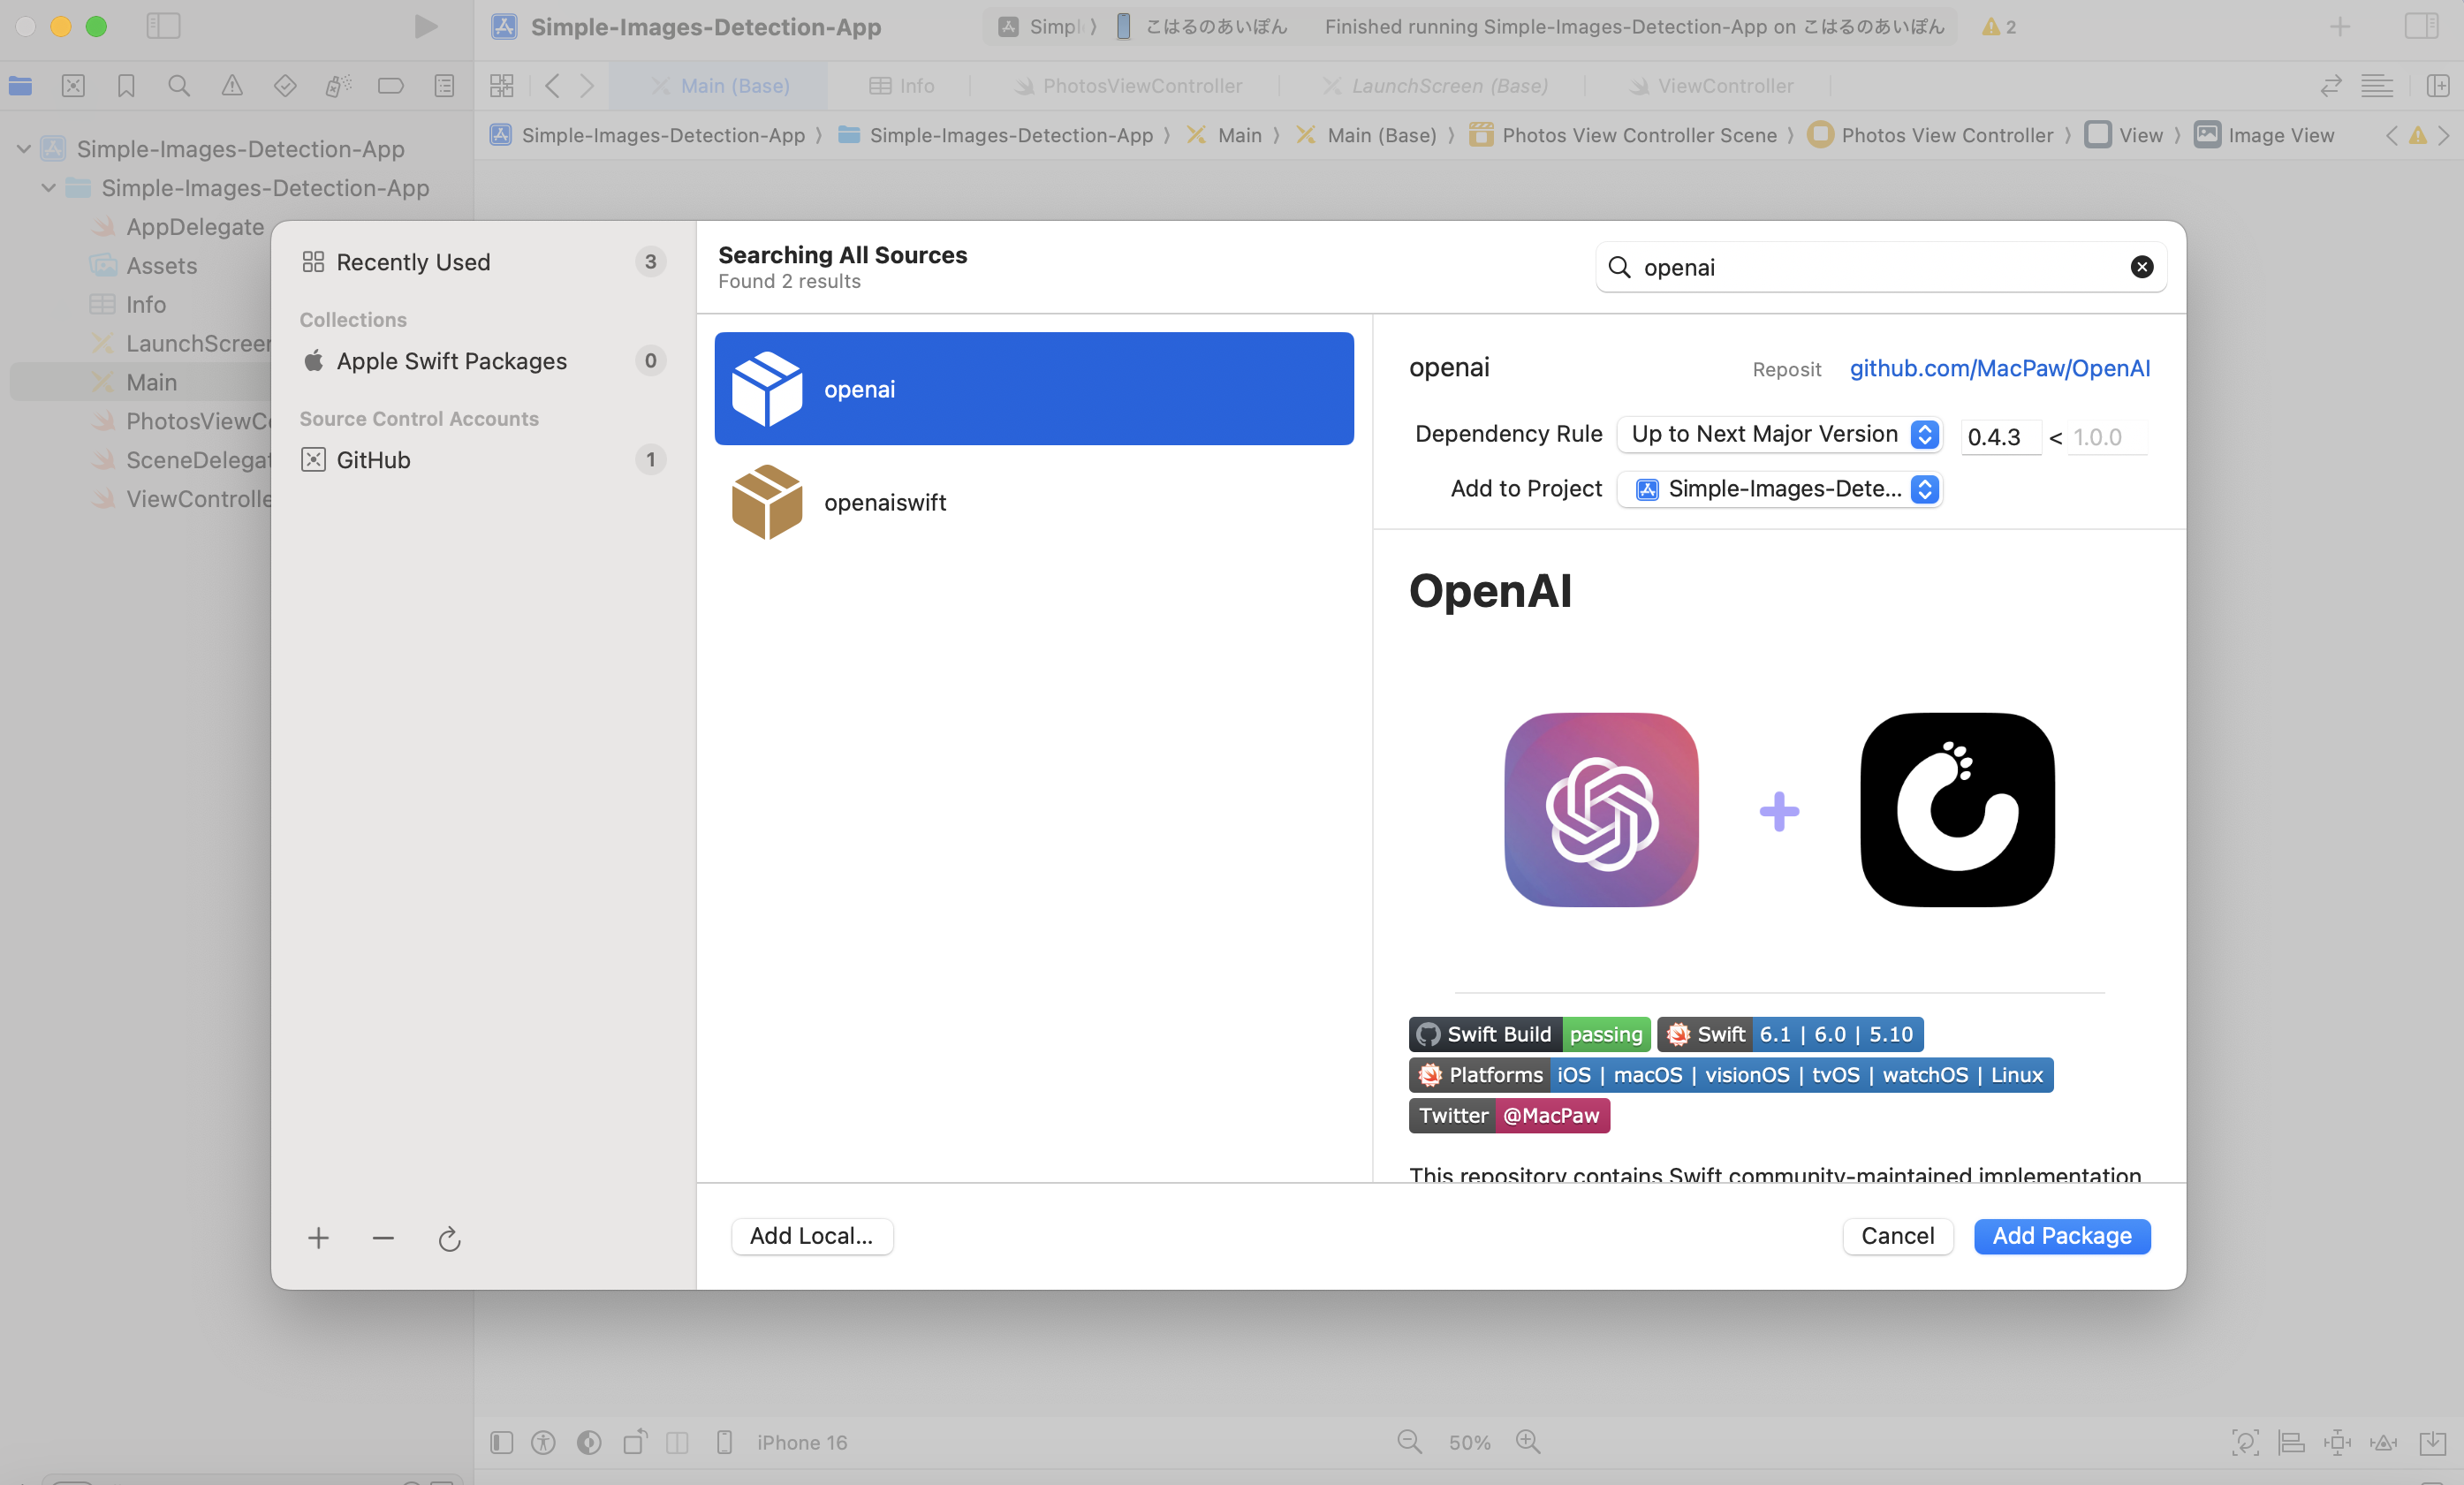Select Recently Used in package sidebar
Screen dimensions: 2464x1485
click(x=413, y=262)
